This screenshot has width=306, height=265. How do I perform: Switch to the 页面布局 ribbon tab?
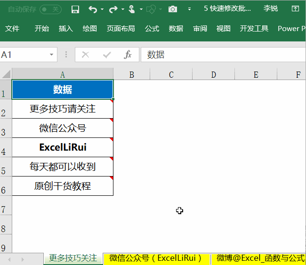pyautogui.click(x=121, y=29)
